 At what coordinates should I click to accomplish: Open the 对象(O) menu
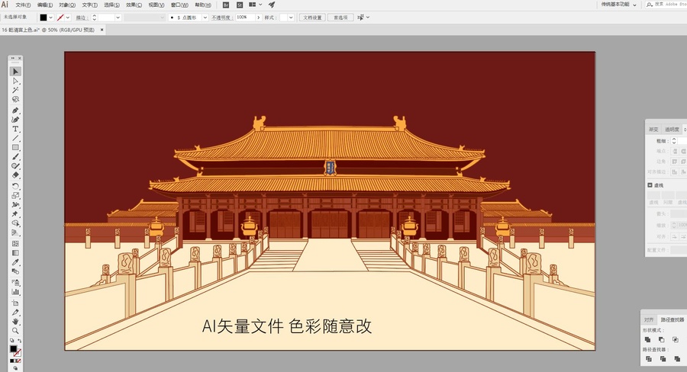(67, 5)
